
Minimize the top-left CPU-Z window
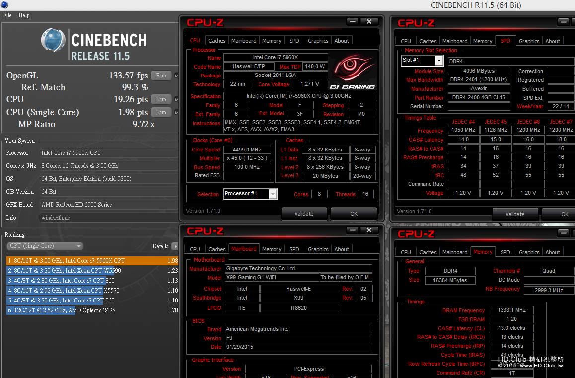[353, 22]
